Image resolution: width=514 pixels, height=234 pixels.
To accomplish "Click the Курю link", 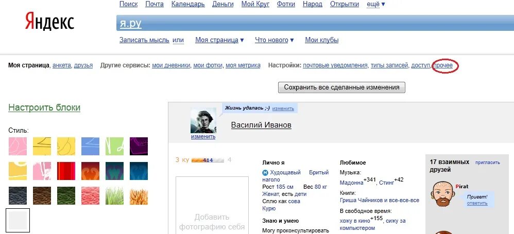I will (x=269, y=208).
